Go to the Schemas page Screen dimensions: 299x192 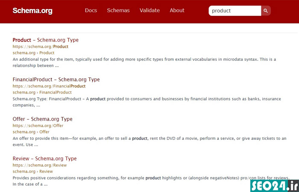(118, 10)
